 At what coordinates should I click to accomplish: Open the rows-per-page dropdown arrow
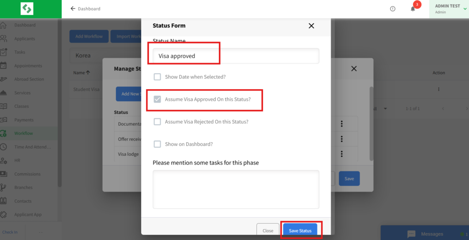385,108
